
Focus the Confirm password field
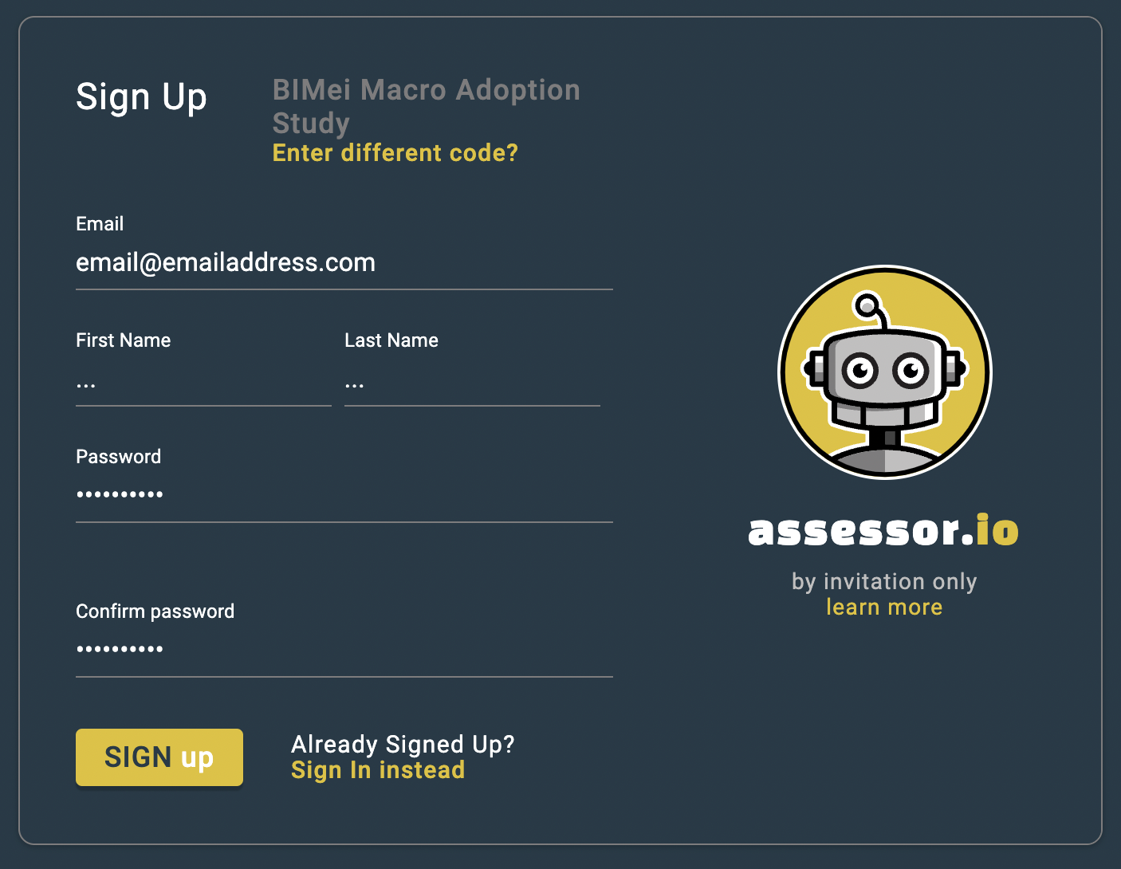click(344, 651)
